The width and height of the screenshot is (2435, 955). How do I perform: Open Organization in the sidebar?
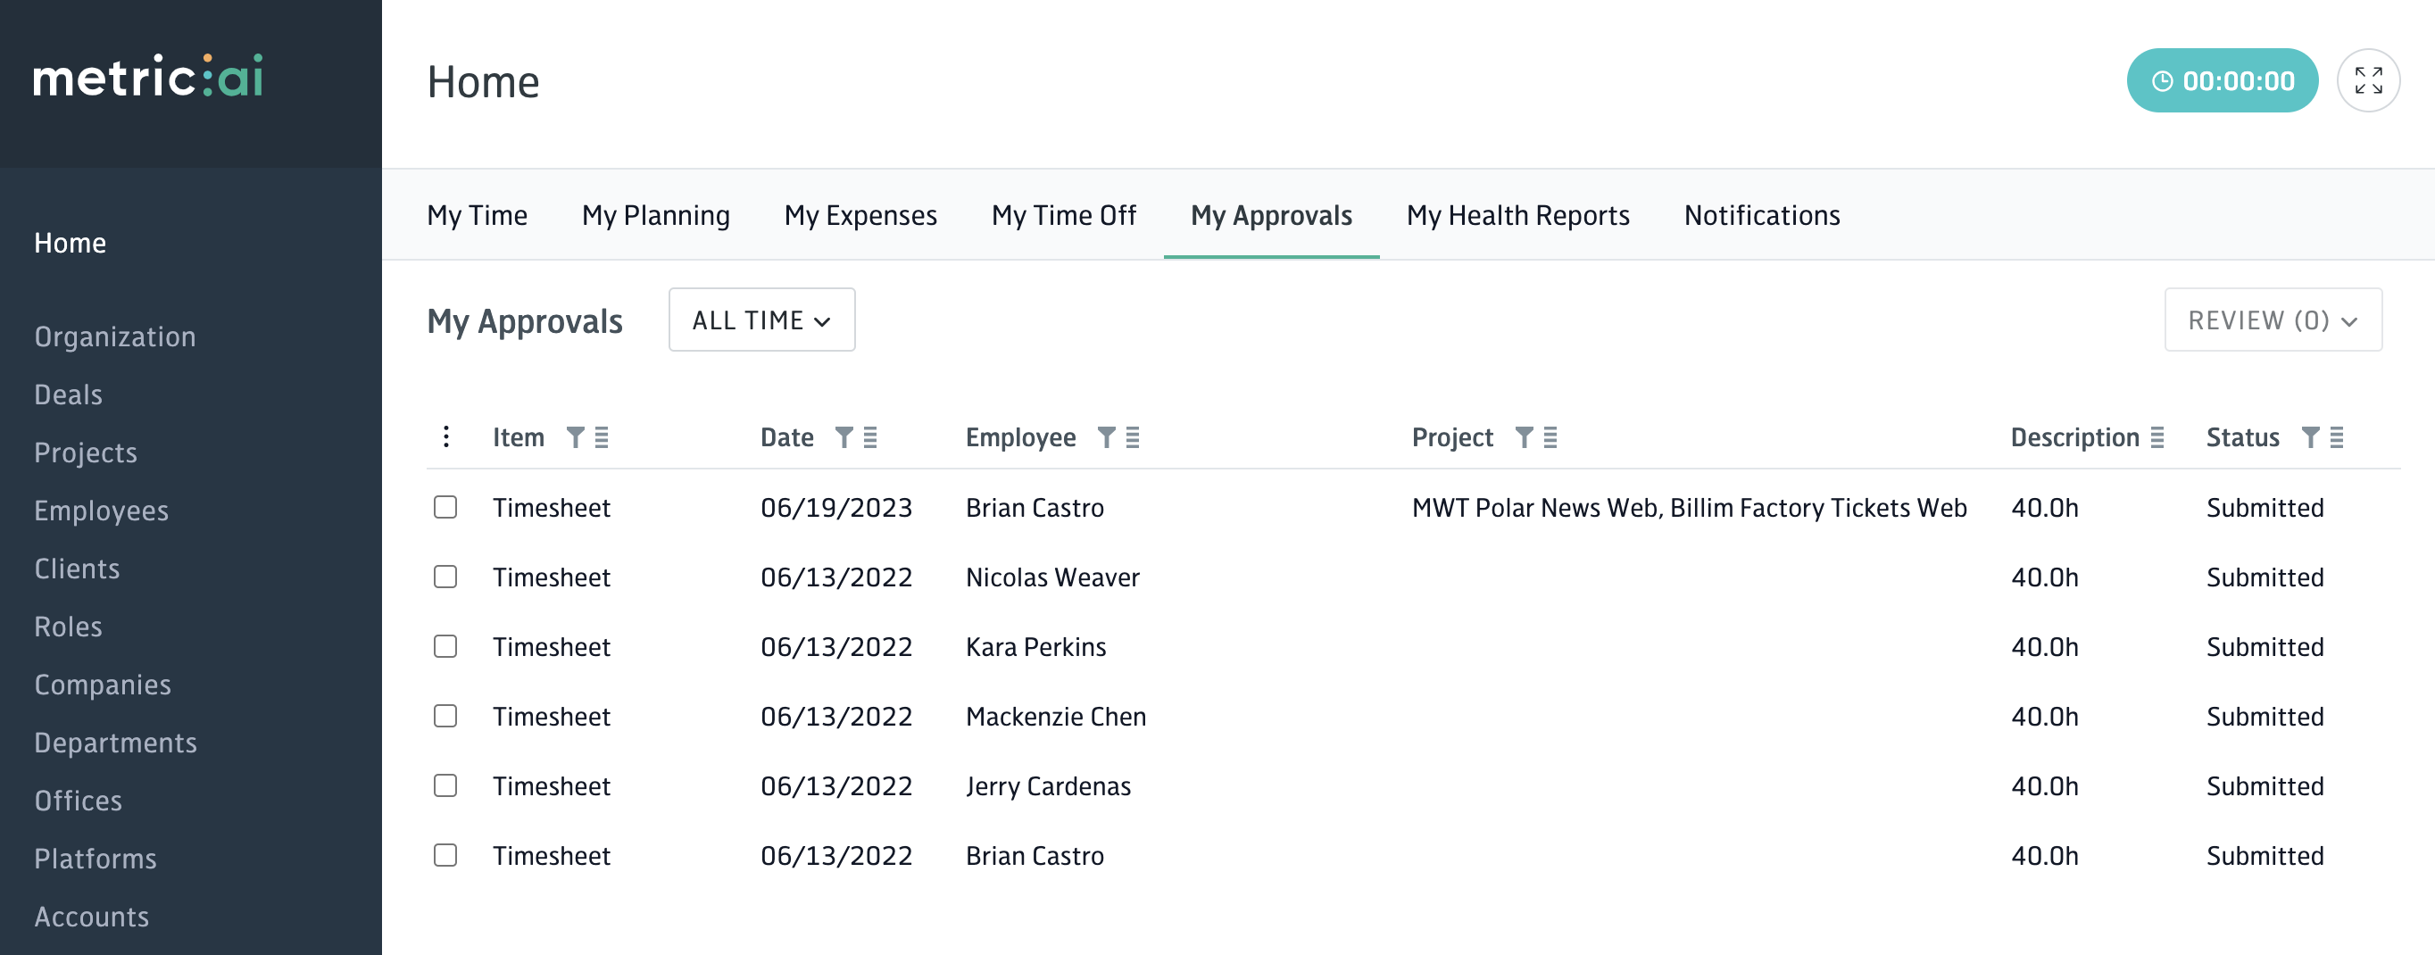click(x=115, y=336)
